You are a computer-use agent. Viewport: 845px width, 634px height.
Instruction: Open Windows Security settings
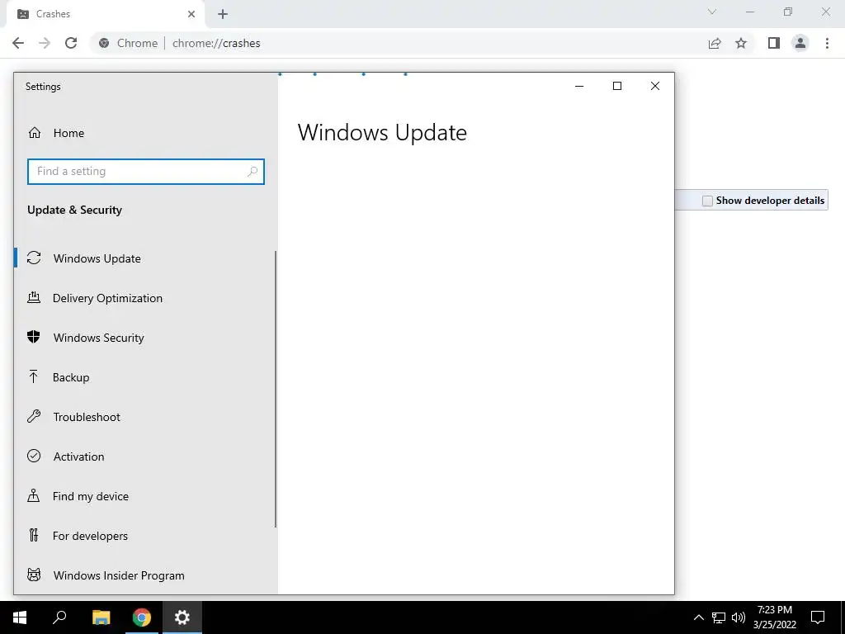(x=145, y=338)
